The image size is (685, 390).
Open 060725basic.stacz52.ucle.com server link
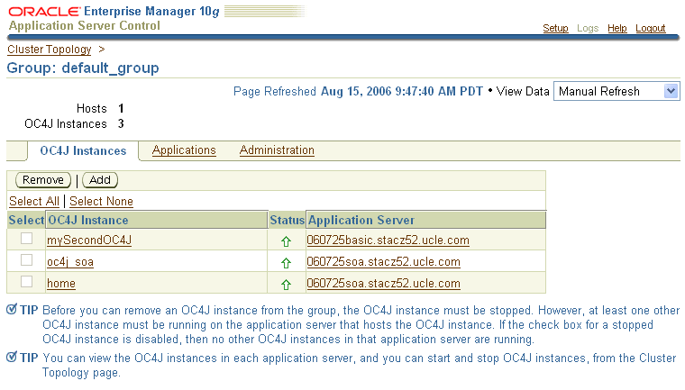pos(388,240)
